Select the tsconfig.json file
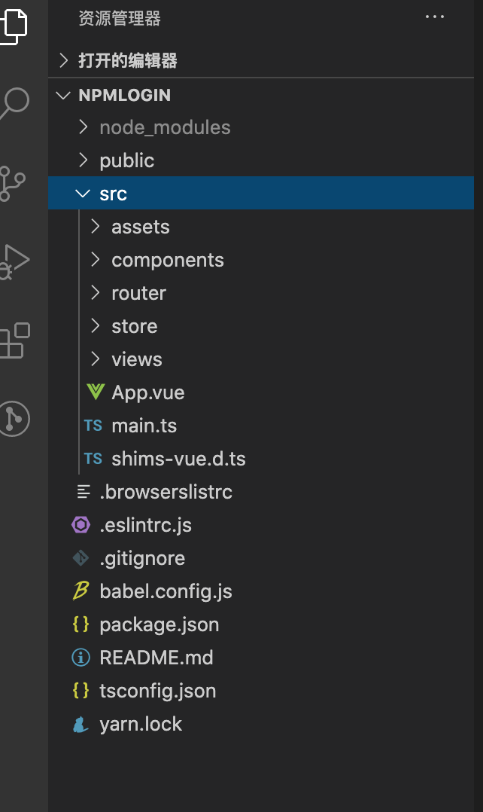Image resolution: width=483 pixels, height=812 pixels. 158,691
